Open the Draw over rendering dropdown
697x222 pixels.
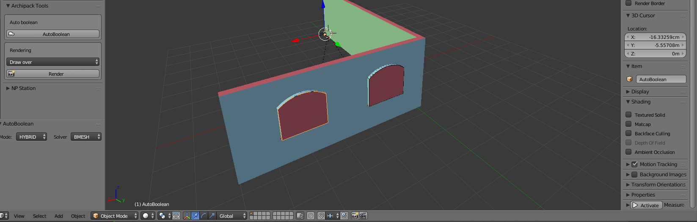(x=53, y=62)
